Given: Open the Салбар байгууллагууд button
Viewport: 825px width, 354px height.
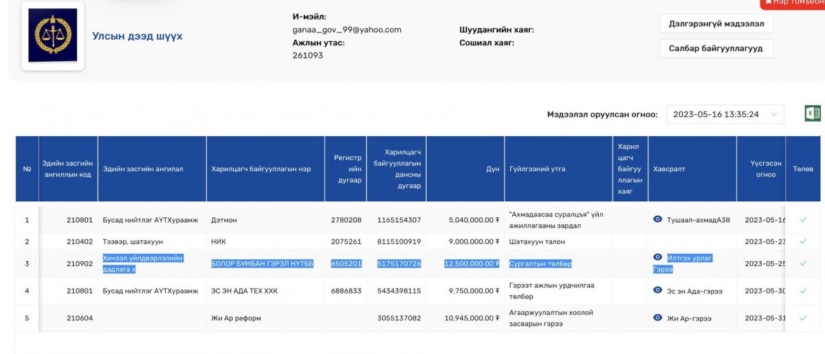Looking at the screenshot, I should click(716, 48).
